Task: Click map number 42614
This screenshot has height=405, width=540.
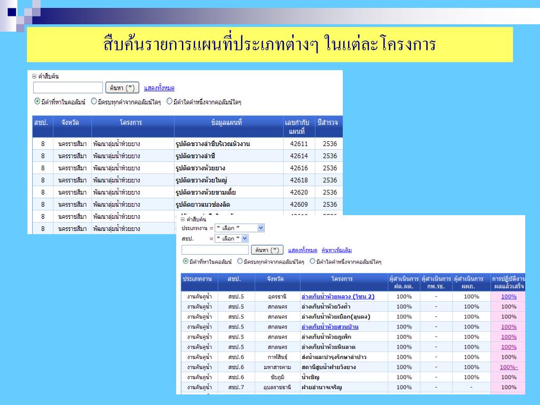Action: 299,156
